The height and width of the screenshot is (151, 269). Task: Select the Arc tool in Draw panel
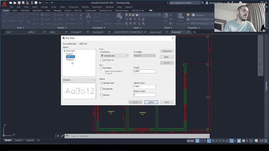point(29,18)
